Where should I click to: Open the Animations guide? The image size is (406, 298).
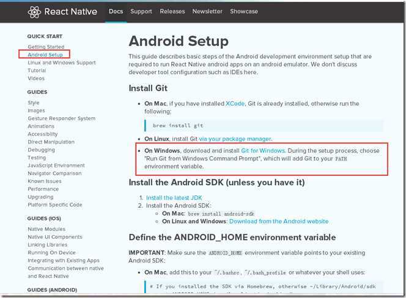[41, 126]
